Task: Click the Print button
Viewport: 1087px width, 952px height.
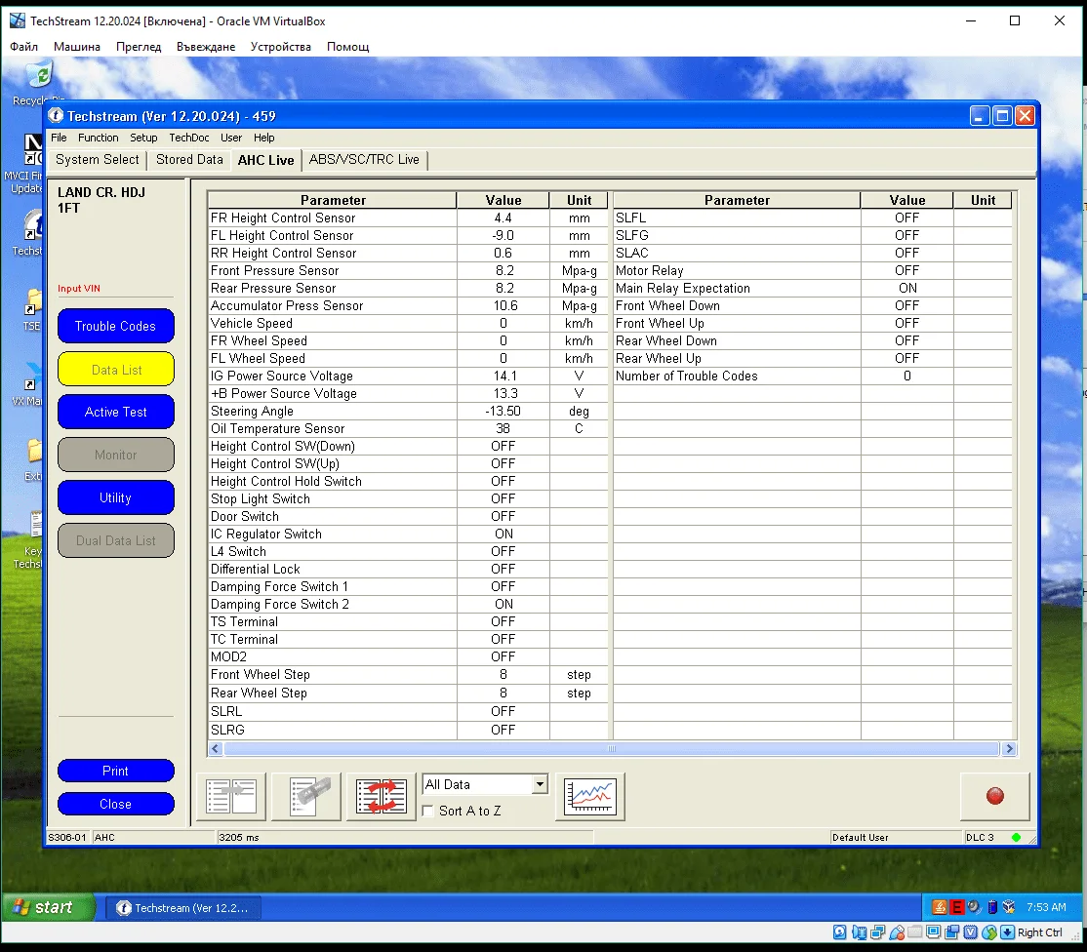Action: tap(116, 771)
